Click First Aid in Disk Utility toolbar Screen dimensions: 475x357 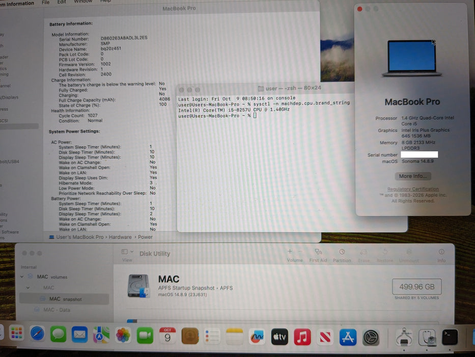click(x=318, y=256)
